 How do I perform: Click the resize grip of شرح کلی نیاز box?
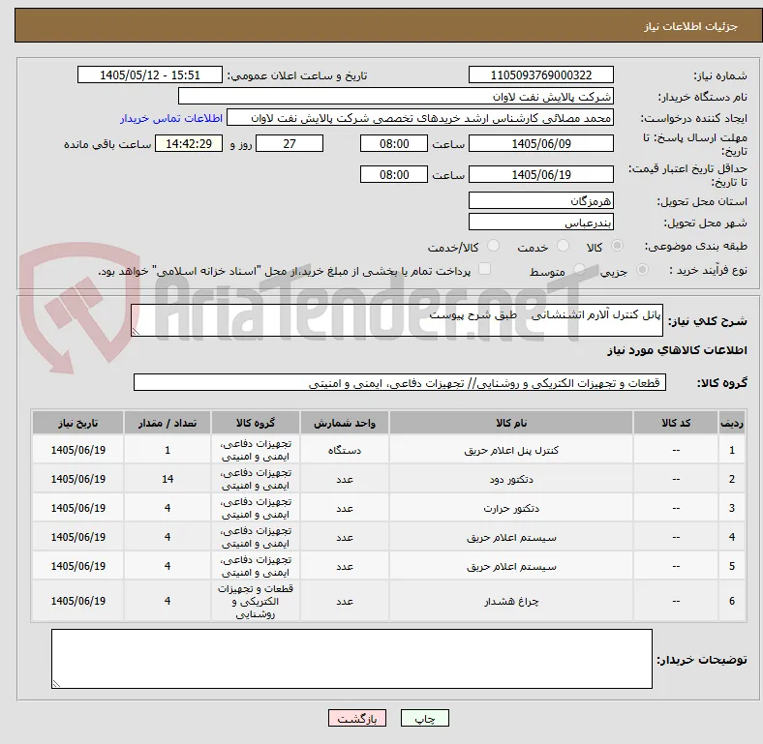point(136,332)
